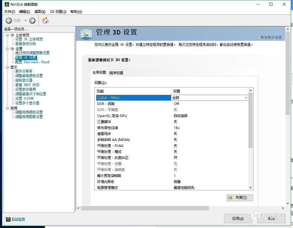Viewport: 293px width, 228px height.
Task: Click the horizontal scrollbar left arrow
Action: pyautogui.click(x=78, y=208)
